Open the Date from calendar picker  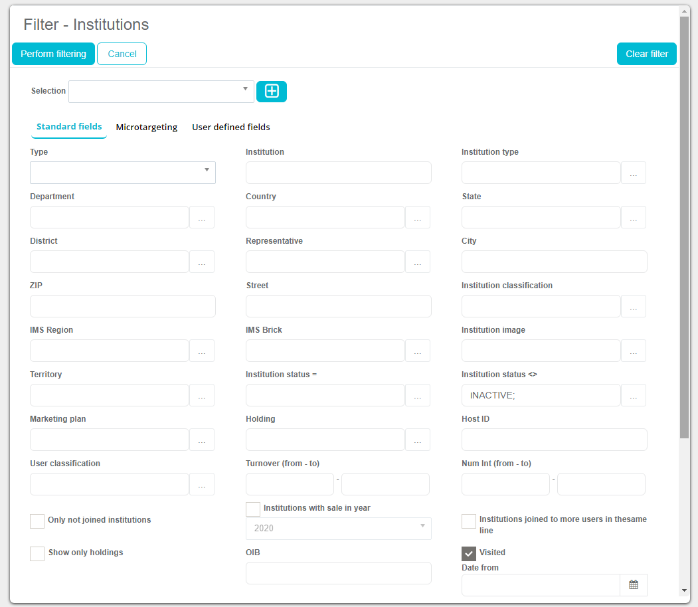coord(633,585)
